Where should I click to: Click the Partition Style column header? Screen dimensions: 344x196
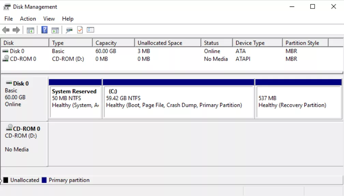(x=305, y=43)
